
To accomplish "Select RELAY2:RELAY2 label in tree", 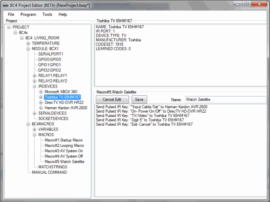I will pos(53,81).
